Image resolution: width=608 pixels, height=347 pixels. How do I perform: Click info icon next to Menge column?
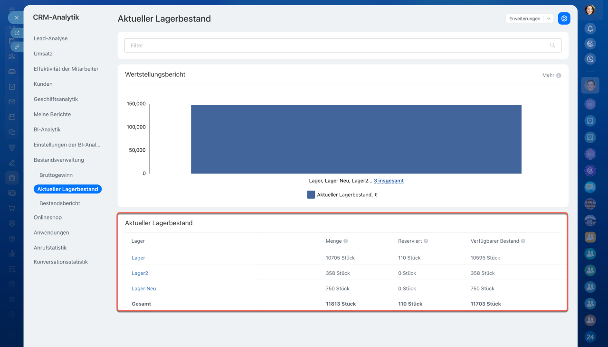tap(346, 241)
